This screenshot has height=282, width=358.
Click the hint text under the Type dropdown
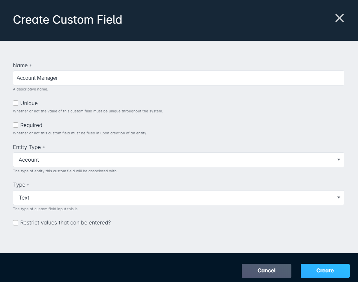coord(46,209)
